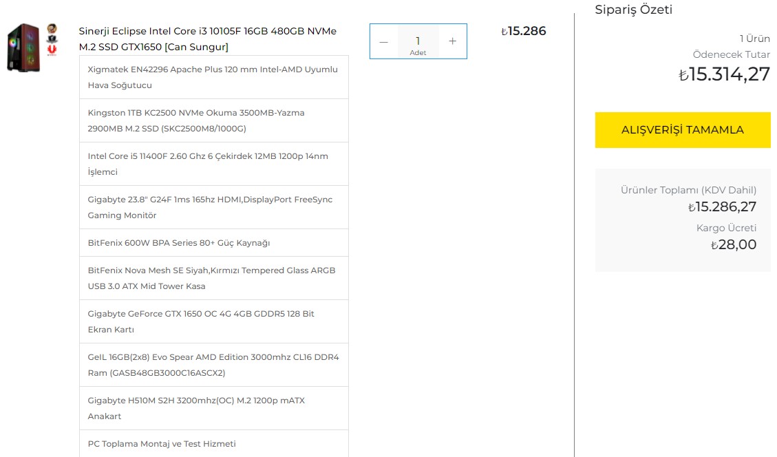Click the Sipariş Özeti heading
This screenshot has width=777, height=457.
(633, 10)
